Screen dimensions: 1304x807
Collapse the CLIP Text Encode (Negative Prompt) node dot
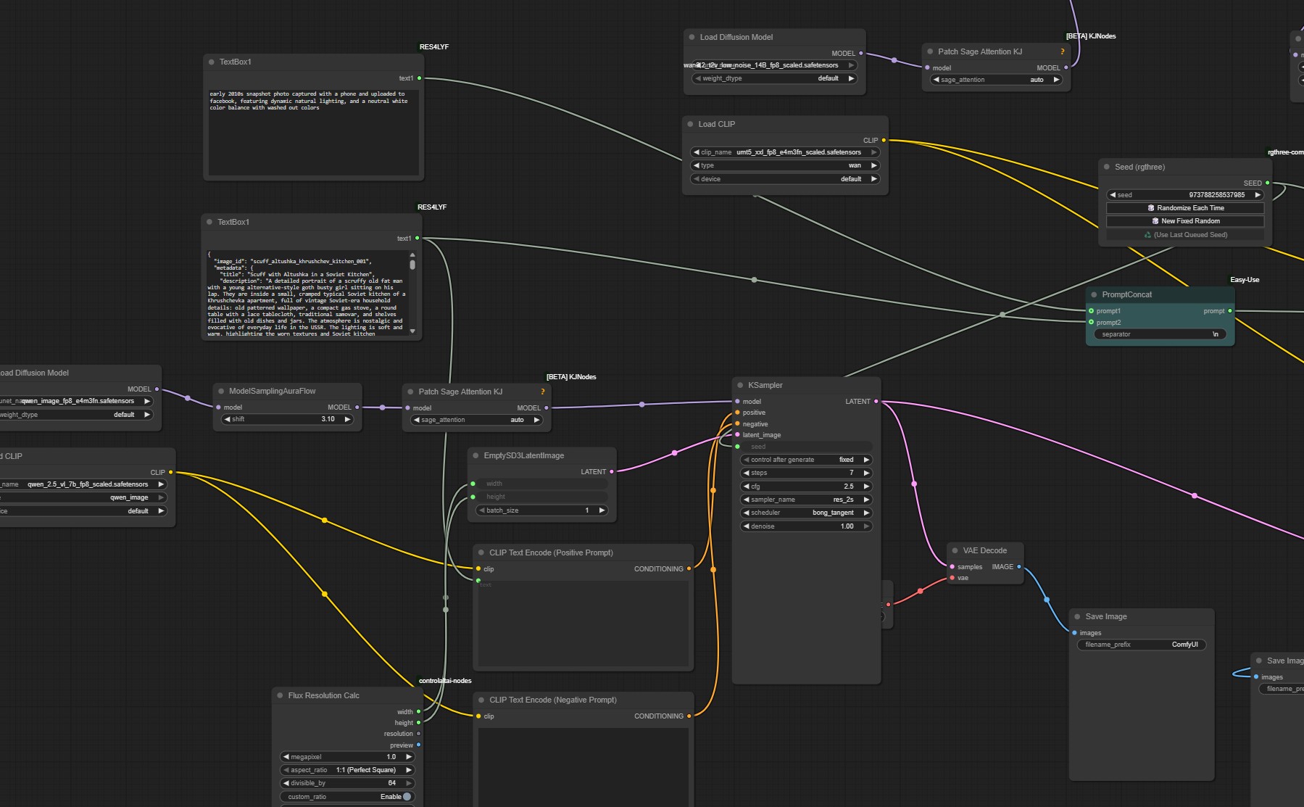click(x=481, y=700)
